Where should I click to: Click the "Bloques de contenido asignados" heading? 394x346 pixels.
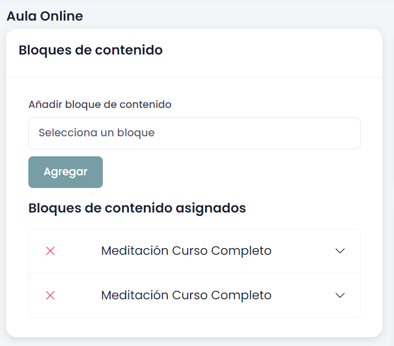137,208
